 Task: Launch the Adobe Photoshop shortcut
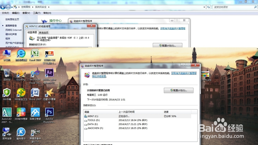point(49,116)
